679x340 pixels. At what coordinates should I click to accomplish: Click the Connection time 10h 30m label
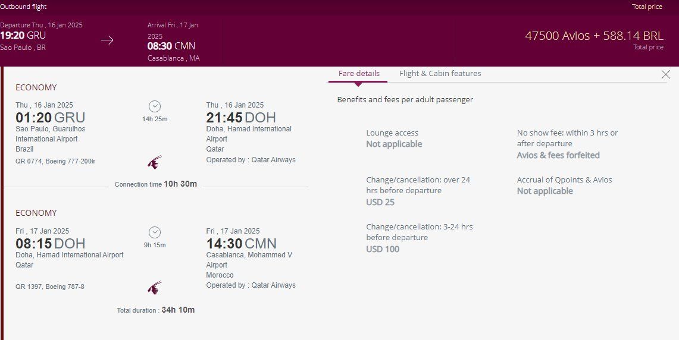pyautogui.click(x=156, y=184)
